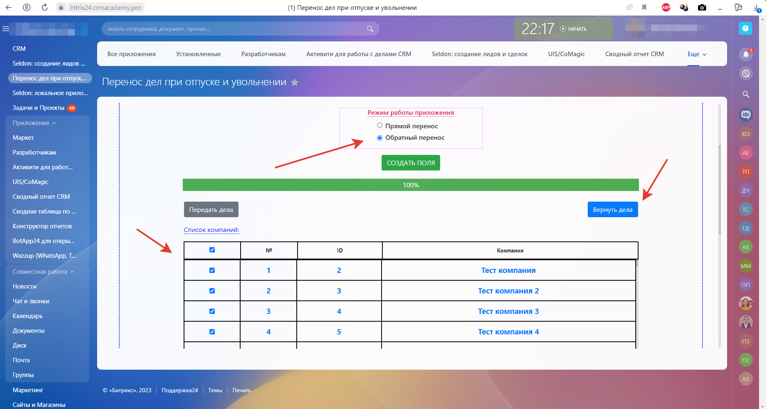Open Активити для работы с делами CRM tab
This screenshot has height=409, width=766.
coord(359,54)
